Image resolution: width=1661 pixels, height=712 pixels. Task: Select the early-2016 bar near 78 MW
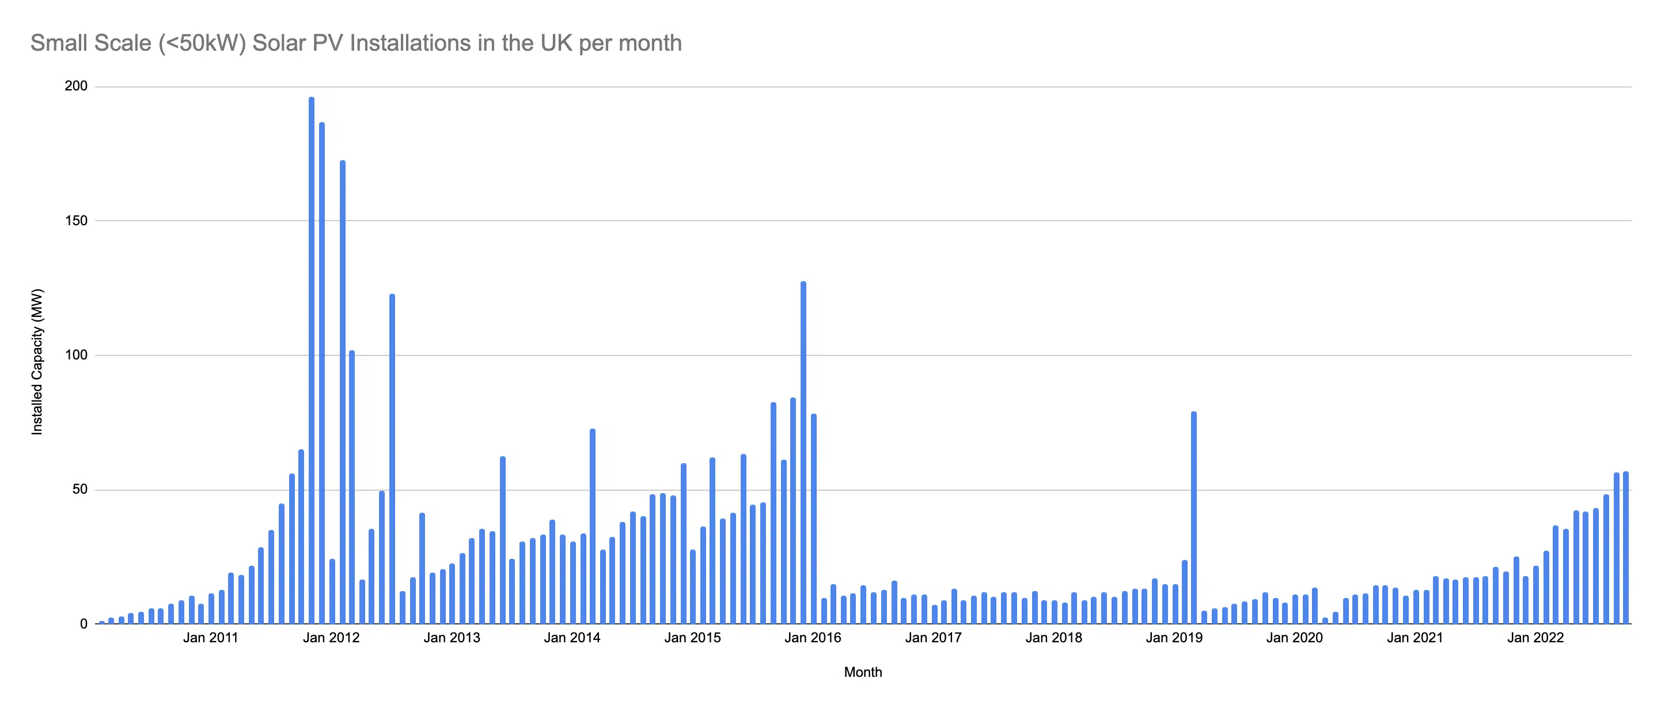[814, 519]
